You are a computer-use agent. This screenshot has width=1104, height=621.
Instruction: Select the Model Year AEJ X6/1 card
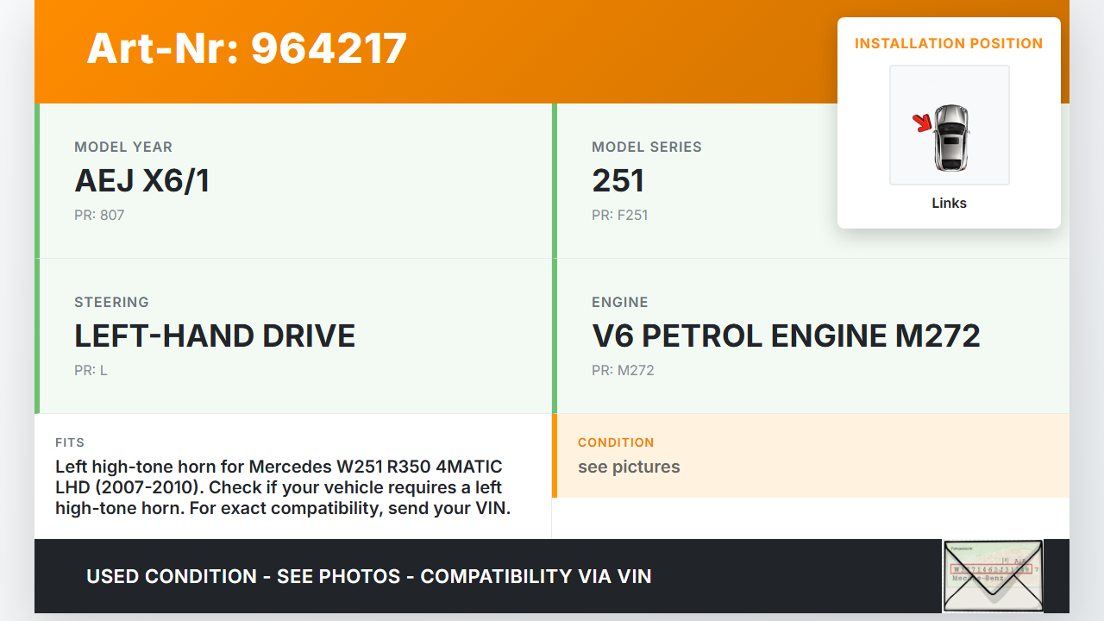click(295, 181)
